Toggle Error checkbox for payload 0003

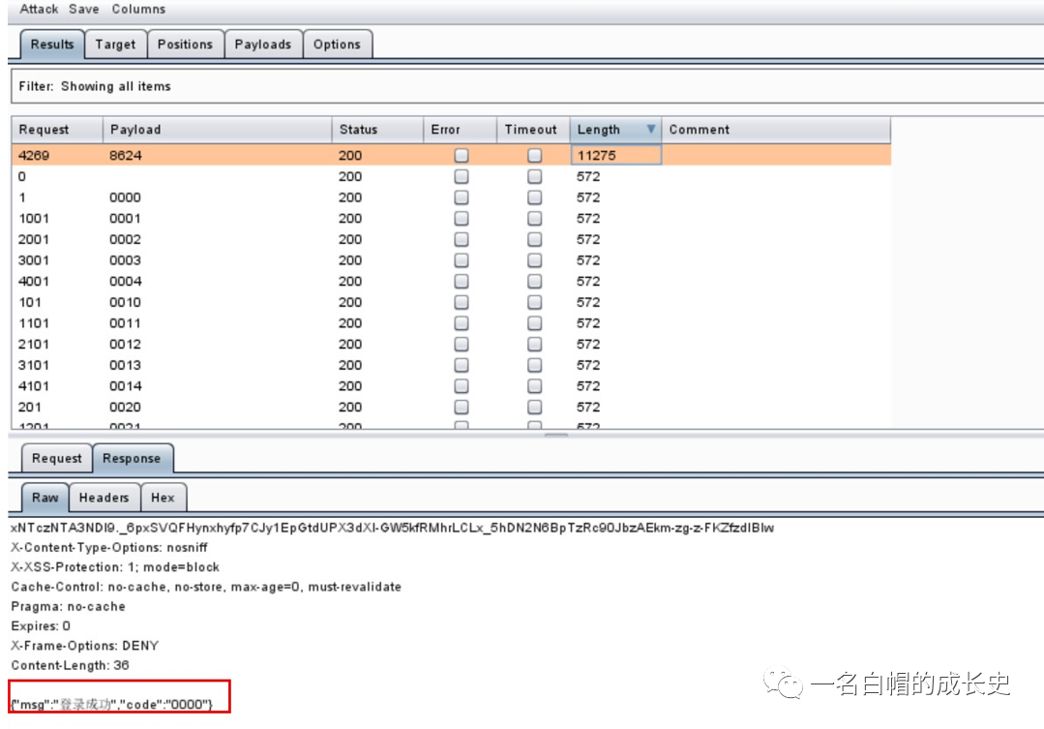461,260
